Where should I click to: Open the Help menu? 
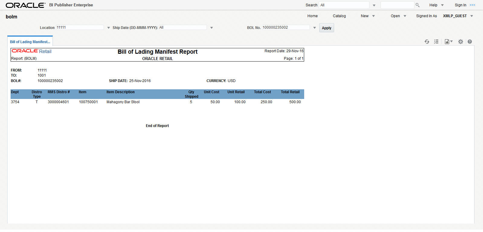coord(433,5)
